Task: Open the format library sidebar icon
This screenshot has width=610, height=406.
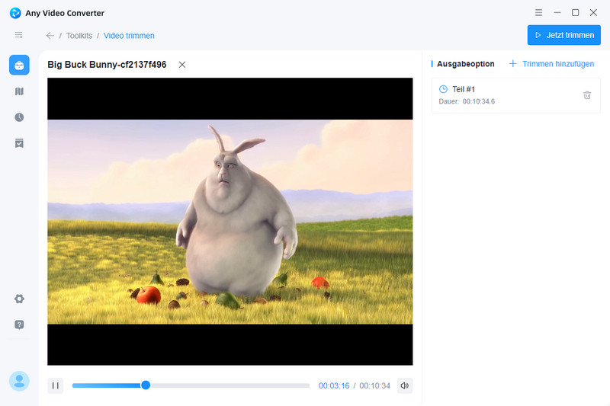Action: coord(19,91)
